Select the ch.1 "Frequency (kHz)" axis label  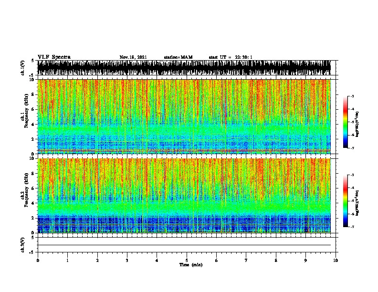pos(26,111)
